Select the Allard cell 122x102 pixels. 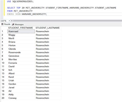pyautogui.click(x=21, y=73)
